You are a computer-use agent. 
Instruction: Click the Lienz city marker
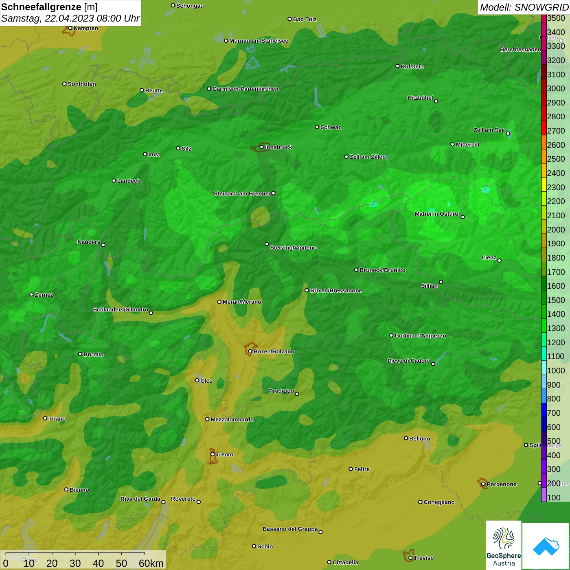tap(500, 261)
